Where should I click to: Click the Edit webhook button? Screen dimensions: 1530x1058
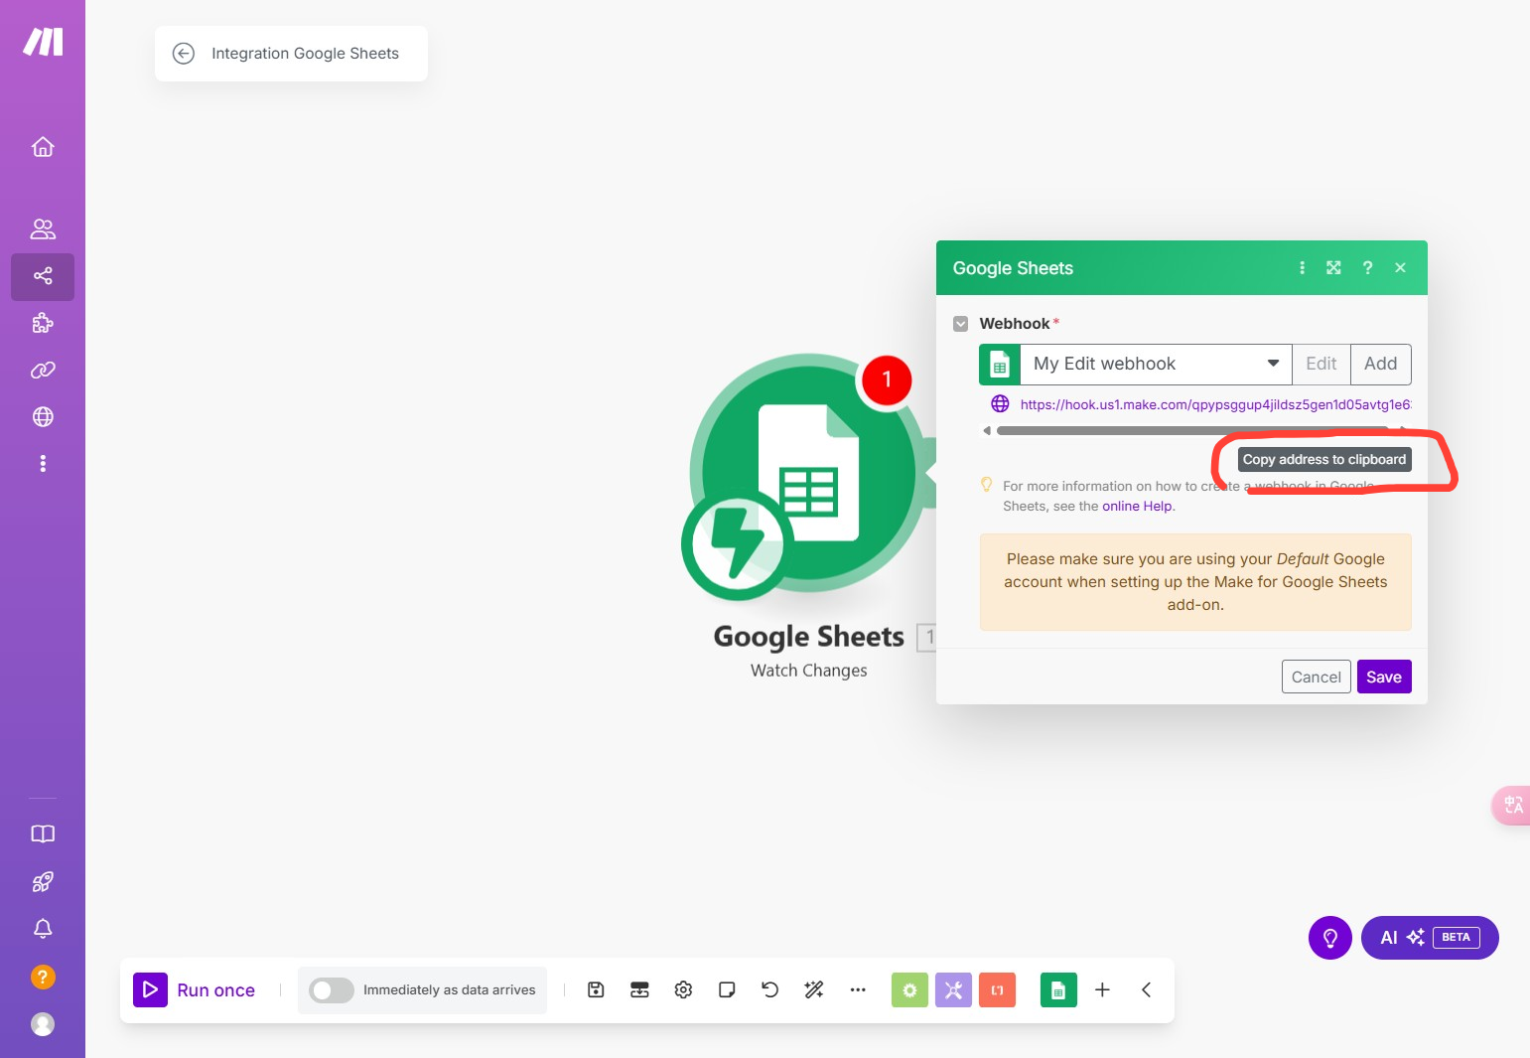coord(1321,364)
